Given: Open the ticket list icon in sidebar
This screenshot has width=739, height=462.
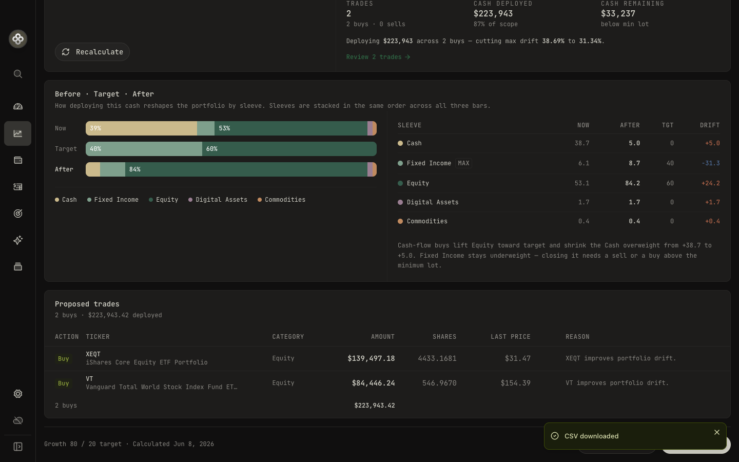Looking at the screenshot, I should tap(18, 187).
